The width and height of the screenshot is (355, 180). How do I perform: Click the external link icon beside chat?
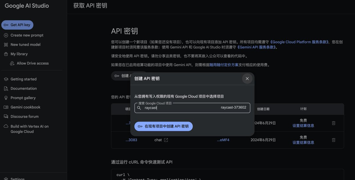pyautogui.click(x=166, y=140)
